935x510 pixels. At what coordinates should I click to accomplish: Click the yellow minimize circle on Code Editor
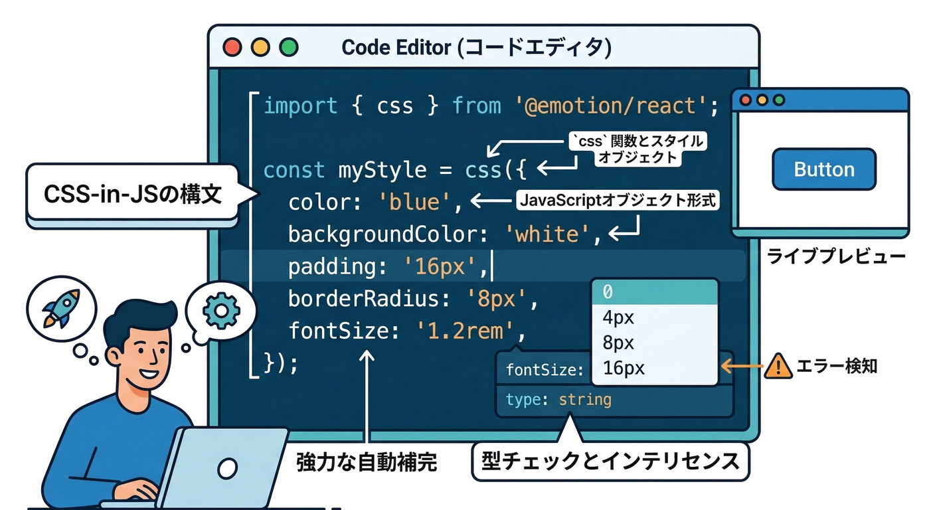click(260, 47)
